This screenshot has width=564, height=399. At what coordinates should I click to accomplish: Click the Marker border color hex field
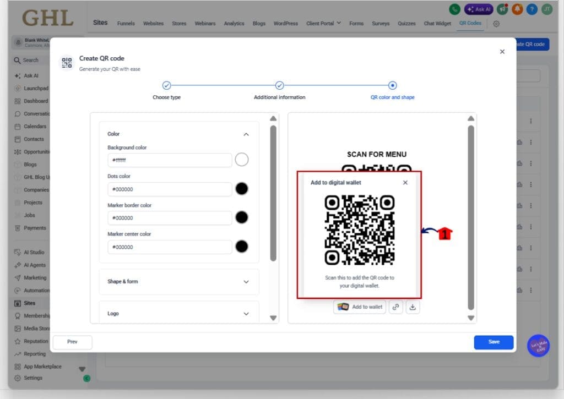170,218
